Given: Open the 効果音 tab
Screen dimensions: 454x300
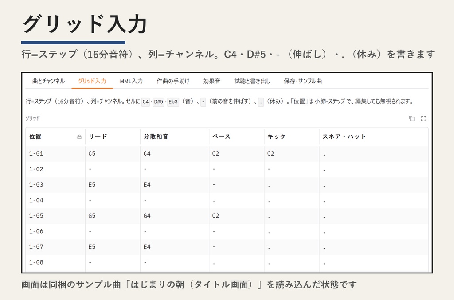Looking at the screenshot, I should point(211,81).
